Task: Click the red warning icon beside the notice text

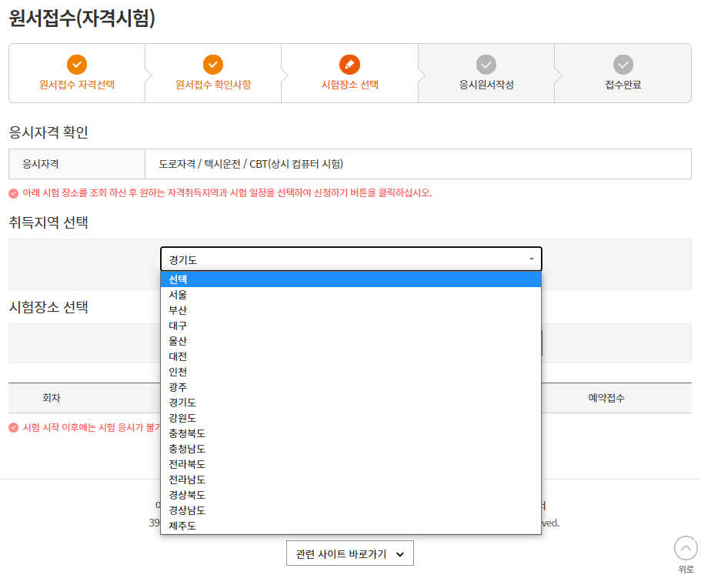Action: (13, 194)
